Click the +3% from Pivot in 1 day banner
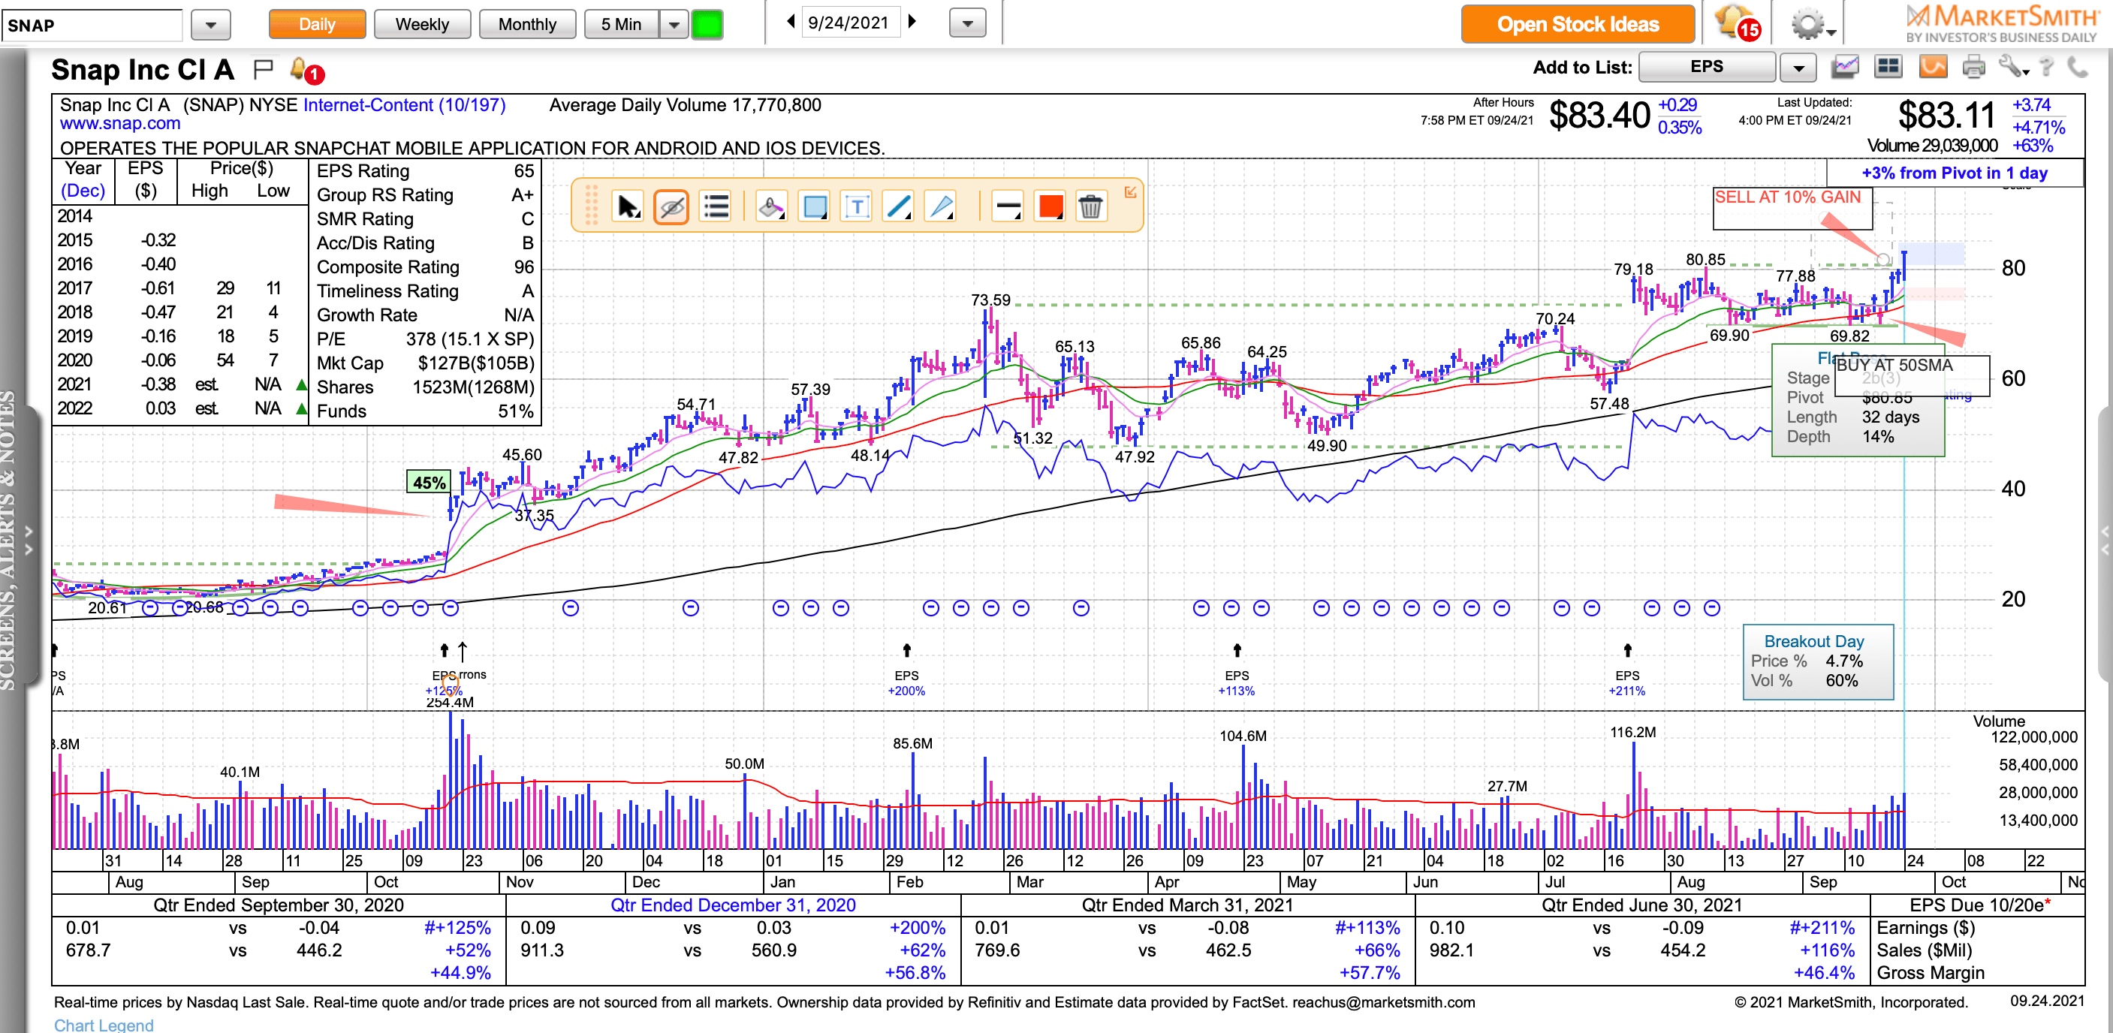The width and height of the screenshot is (2113, 1033). [1954, 173]
